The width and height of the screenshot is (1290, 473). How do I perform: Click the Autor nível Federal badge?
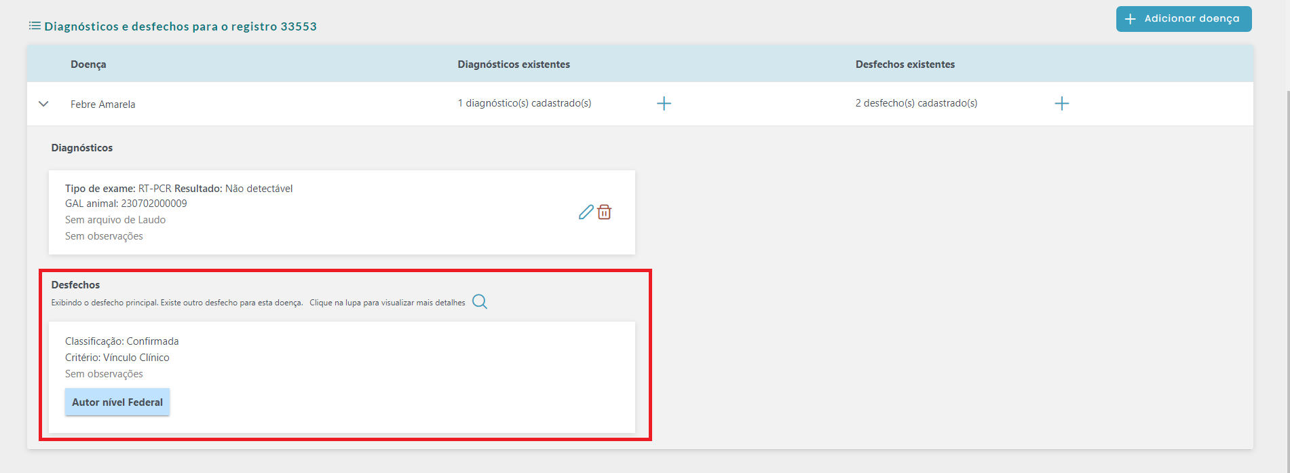pyautogui.click(x=117, y=402)
